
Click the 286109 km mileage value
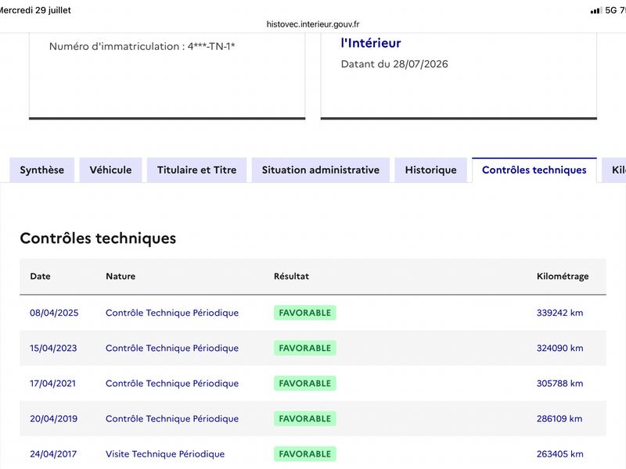coord(559,418)
